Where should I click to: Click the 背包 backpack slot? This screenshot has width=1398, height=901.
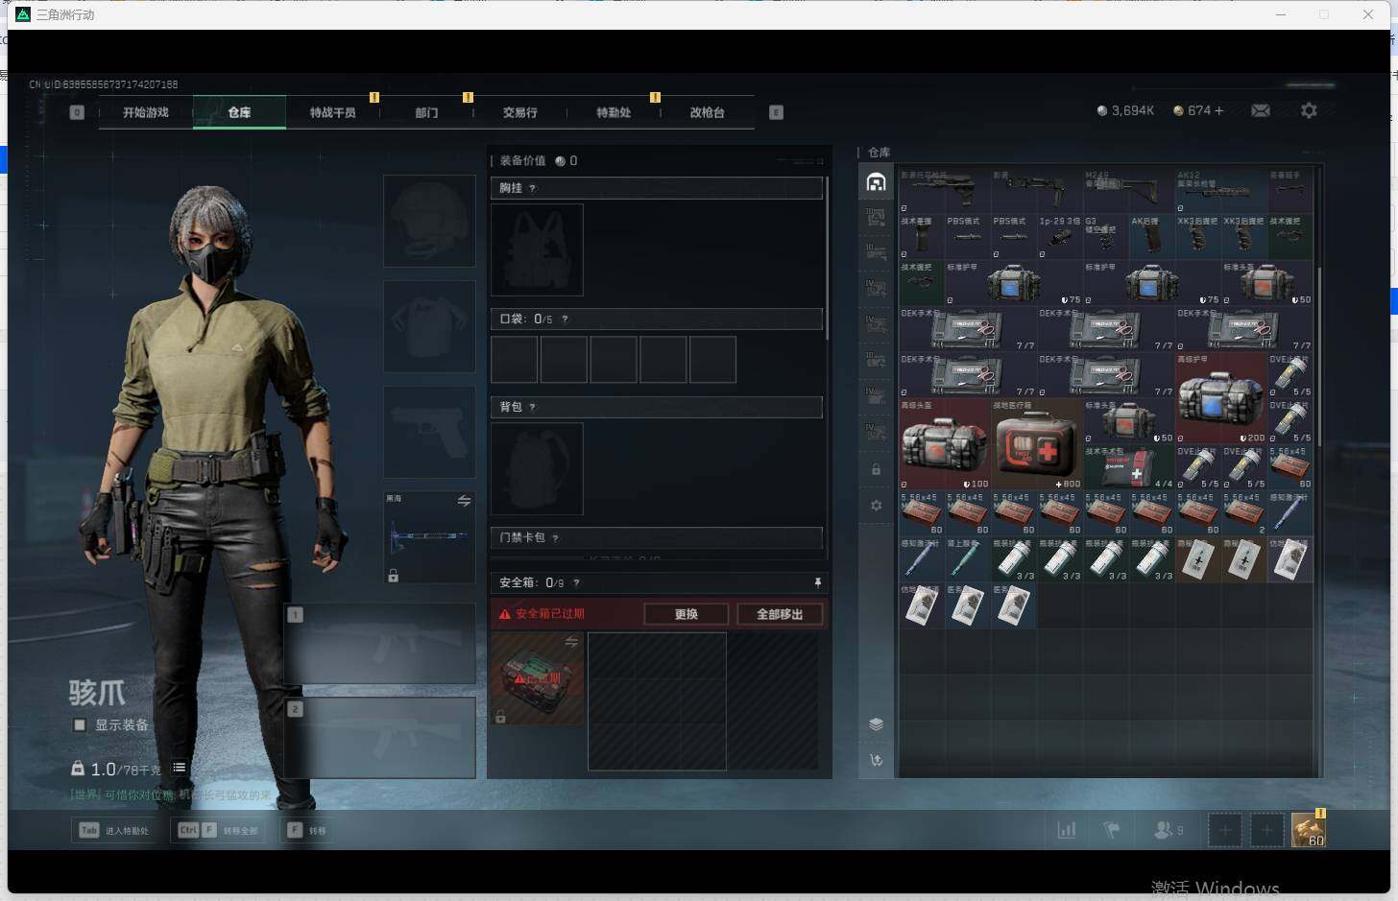point(537,468)
